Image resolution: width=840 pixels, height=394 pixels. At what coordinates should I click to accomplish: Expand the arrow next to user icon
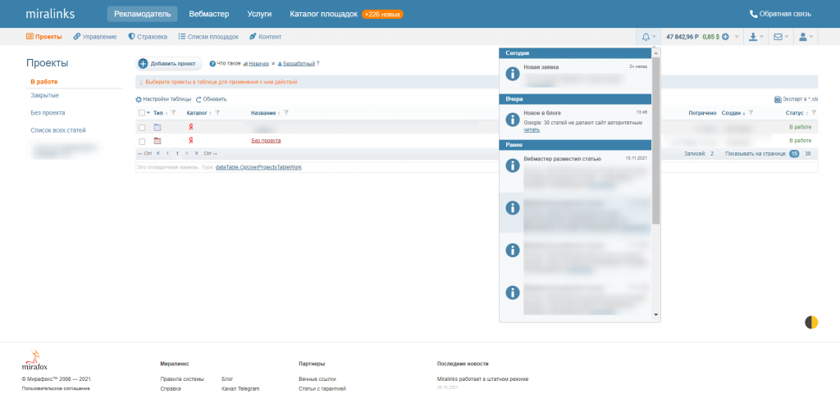click(811, 37)
